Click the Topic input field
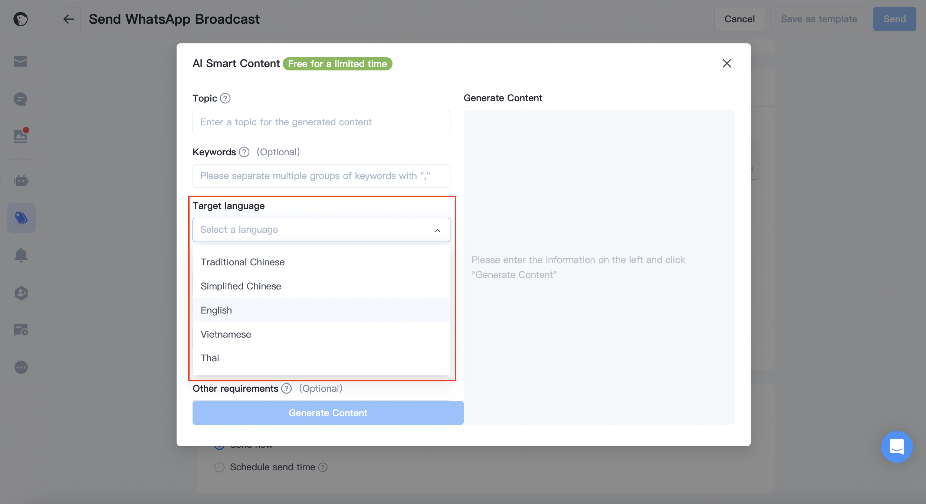This screenshot has width=926, height=504. point(321,122)
